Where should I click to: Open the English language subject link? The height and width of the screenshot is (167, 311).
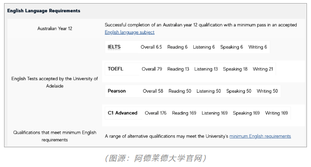[129, 32]
